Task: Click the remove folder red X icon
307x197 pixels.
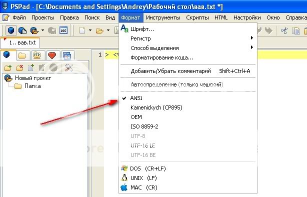Action: coord(19,68)
